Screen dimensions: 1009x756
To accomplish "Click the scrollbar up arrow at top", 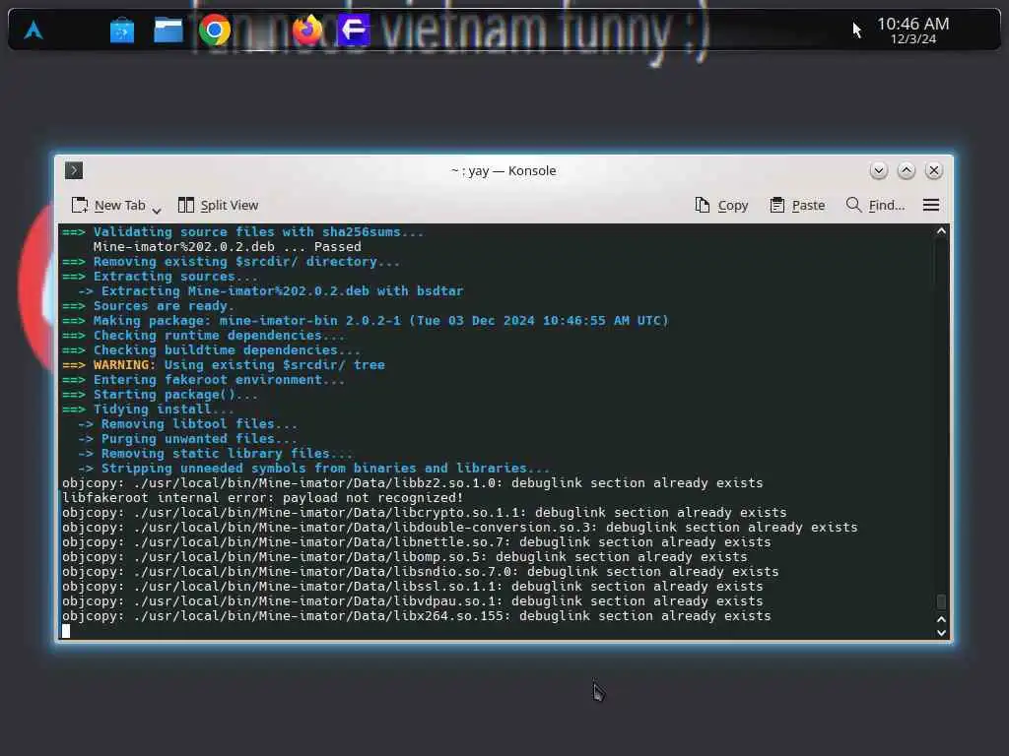I will pos(941,231).
